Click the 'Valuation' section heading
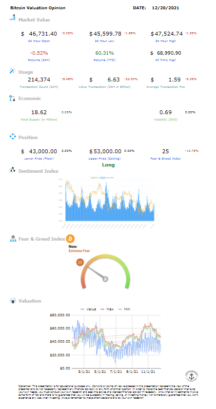216x409 pixels. click(x=30, y=301)
